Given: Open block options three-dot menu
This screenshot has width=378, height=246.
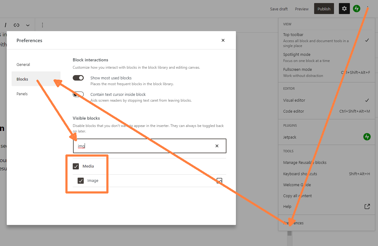Looking at the screenshot, I should pyautogui.click(x=42, y=25).
